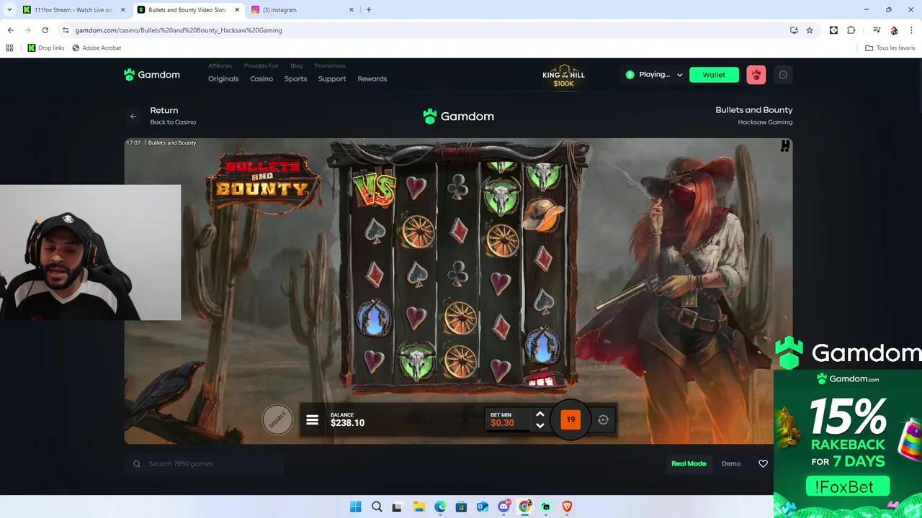
Task: Expand the Playing... balance dropdown
Action: pyautogui.click(x=654, y=75)
